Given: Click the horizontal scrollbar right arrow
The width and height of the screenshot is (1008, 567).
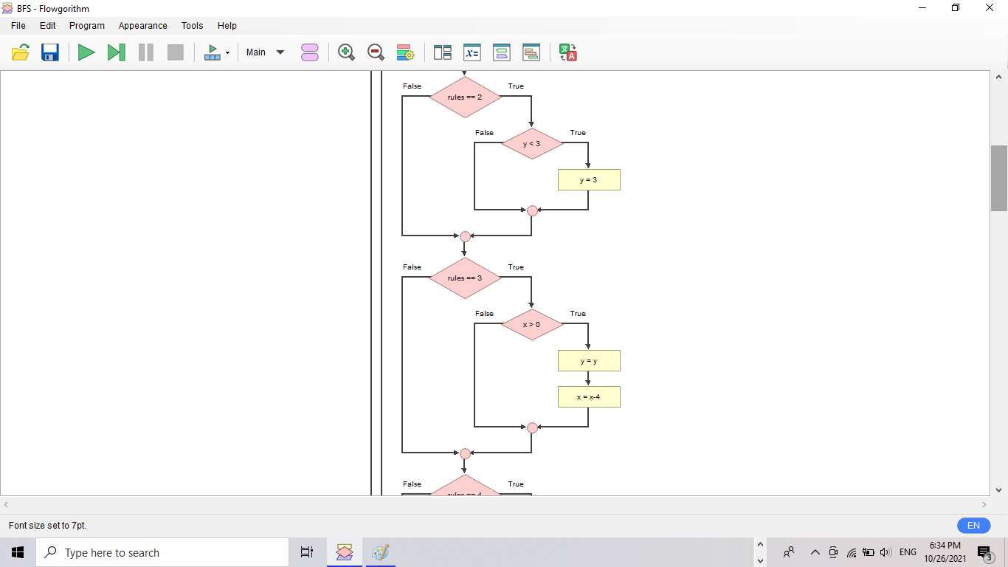Looking at the screenshot, I should click(x=984, y=505).
